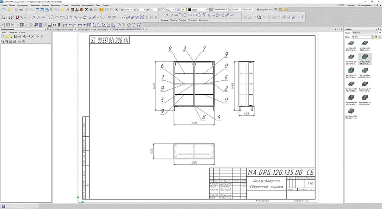Viewport: 382px width, 209px height.
Task: Open the Файл menu in main menu bar
Action: [x=4, y=6]
